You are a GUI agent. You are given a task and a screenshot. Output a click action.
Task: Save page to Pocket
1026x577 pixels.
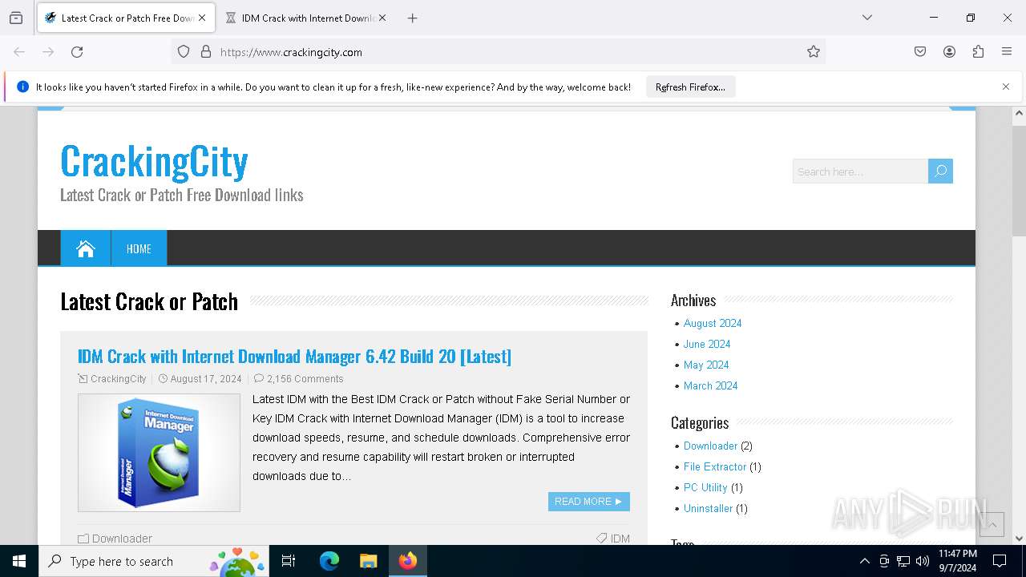click(x=920, y=52)
